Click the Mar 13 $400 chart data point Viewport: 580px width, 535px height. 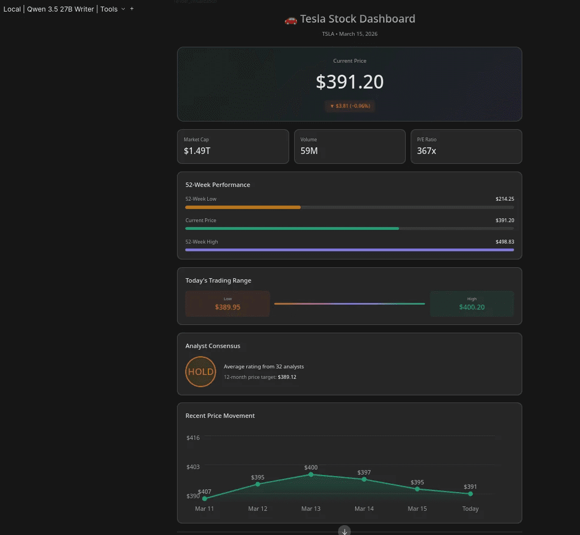point(311,475)
